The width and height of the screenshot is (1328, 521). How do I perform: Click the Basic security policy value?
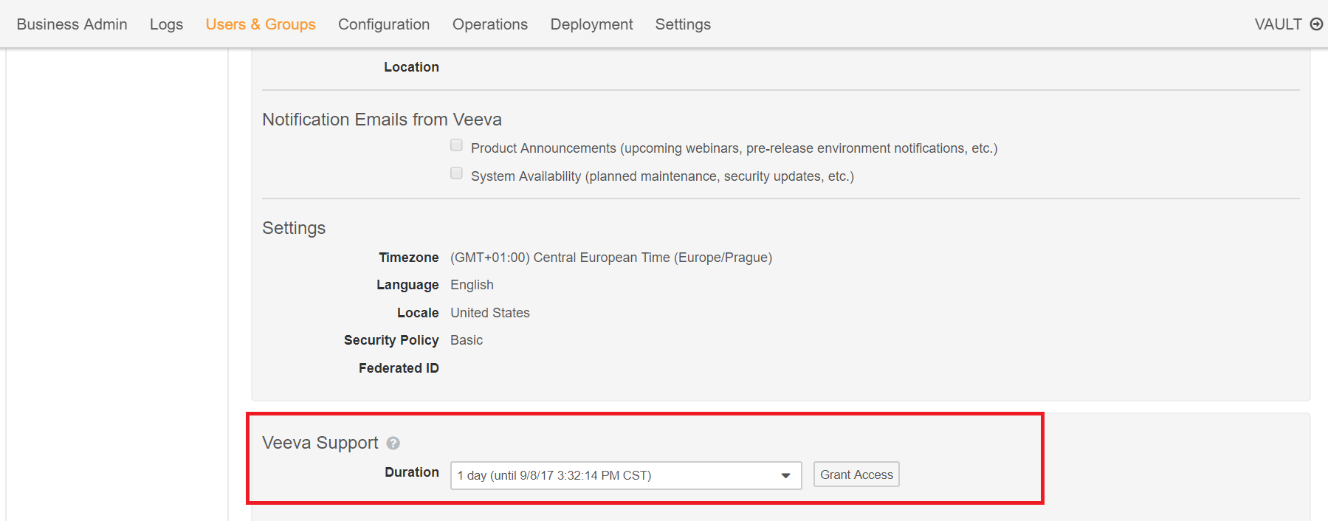pyautogui.click(x=467, y=340)
